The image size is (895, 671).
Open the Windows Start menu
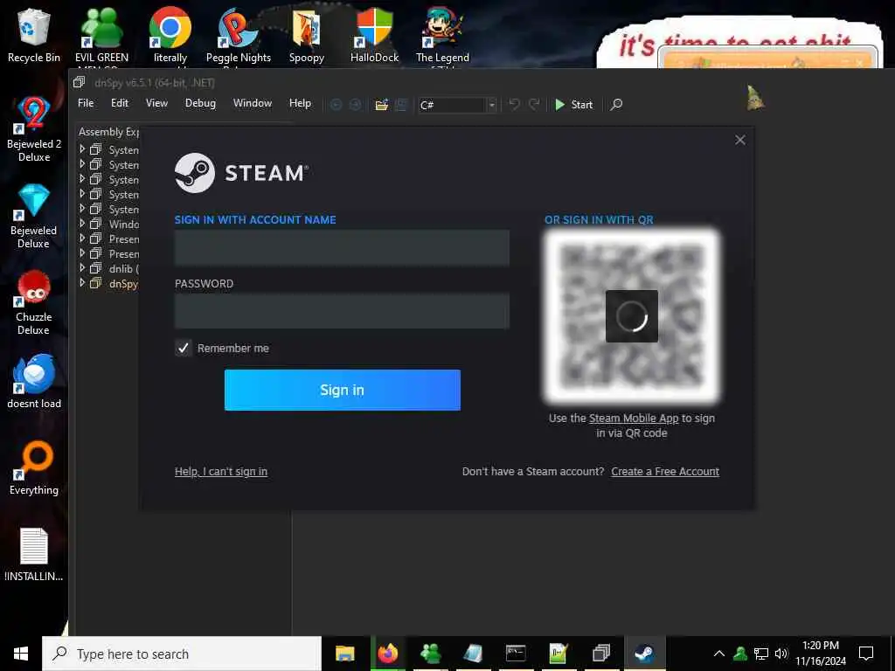click(x=21, y=654)
